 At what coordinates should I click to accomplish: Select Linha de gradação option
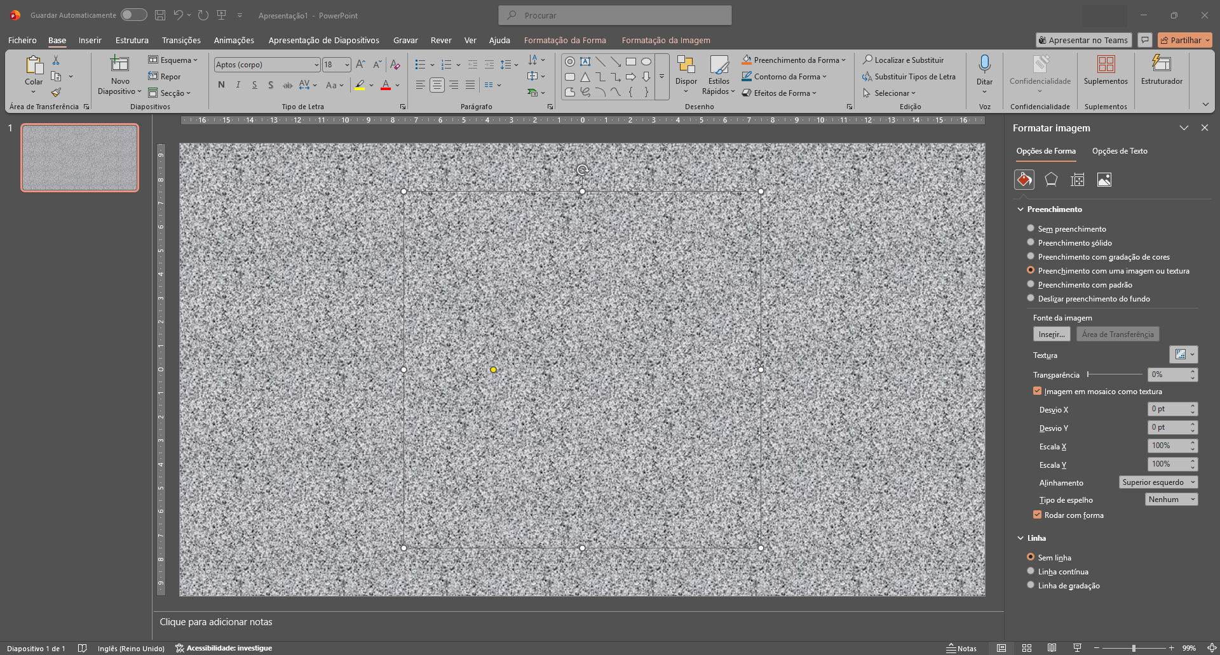(x=1031, y=585)
